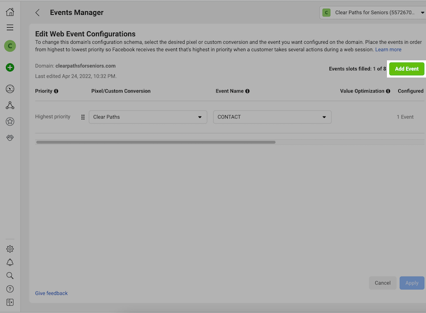Open the Clear Paths pixel dropdown
Viewport: 426px width, 313px height.
(148, 117)
